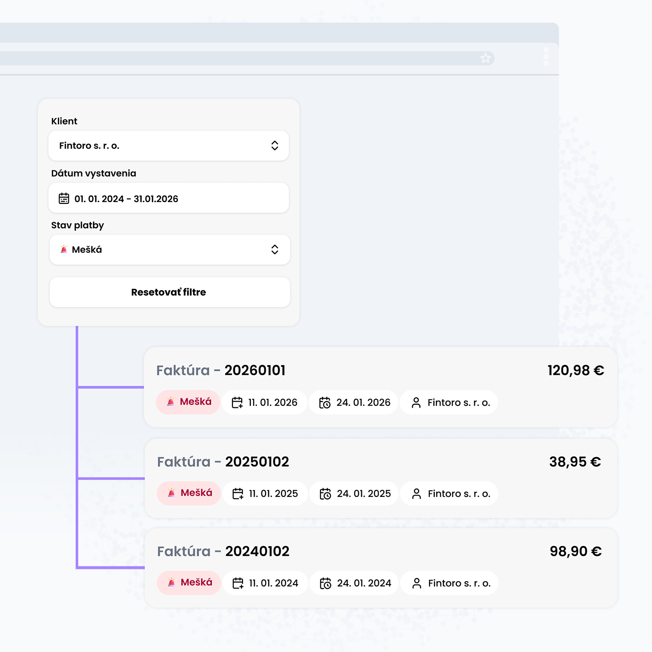Open the browser three-dot menu

[546, 57]
